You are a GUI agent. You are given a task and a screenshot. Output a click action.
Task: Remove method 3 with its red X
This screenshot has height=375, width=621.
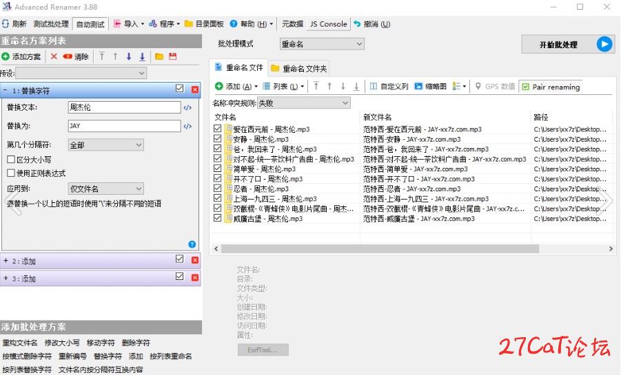point(195,278)
